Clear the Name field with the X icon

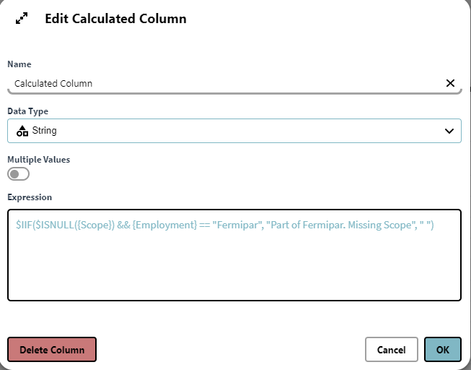tap(450, 83)
